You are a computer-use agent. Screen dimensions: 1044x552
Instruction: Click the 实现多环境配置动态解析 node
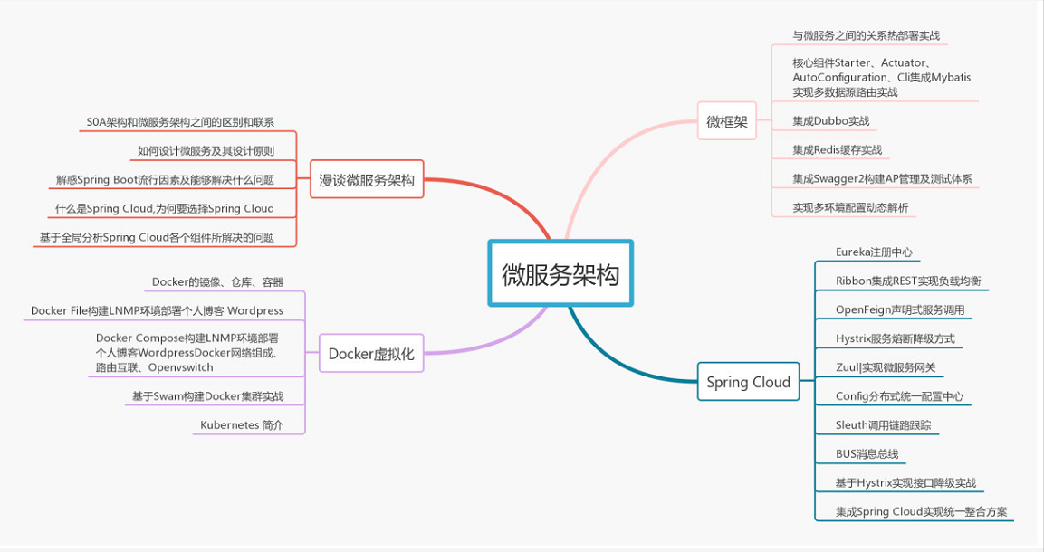pos(852,206)
